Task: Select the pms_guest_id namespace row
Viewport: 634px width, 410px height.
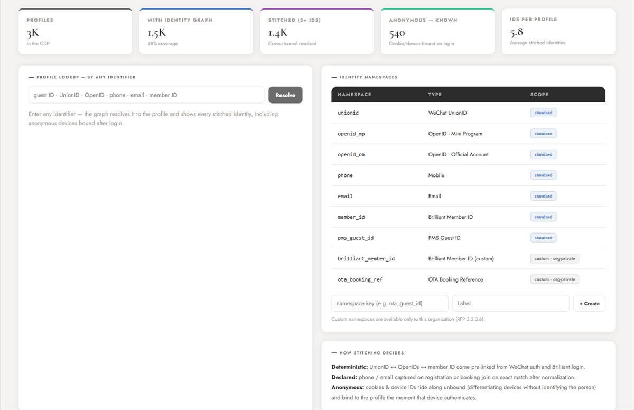Action: (x=468, y=238)
